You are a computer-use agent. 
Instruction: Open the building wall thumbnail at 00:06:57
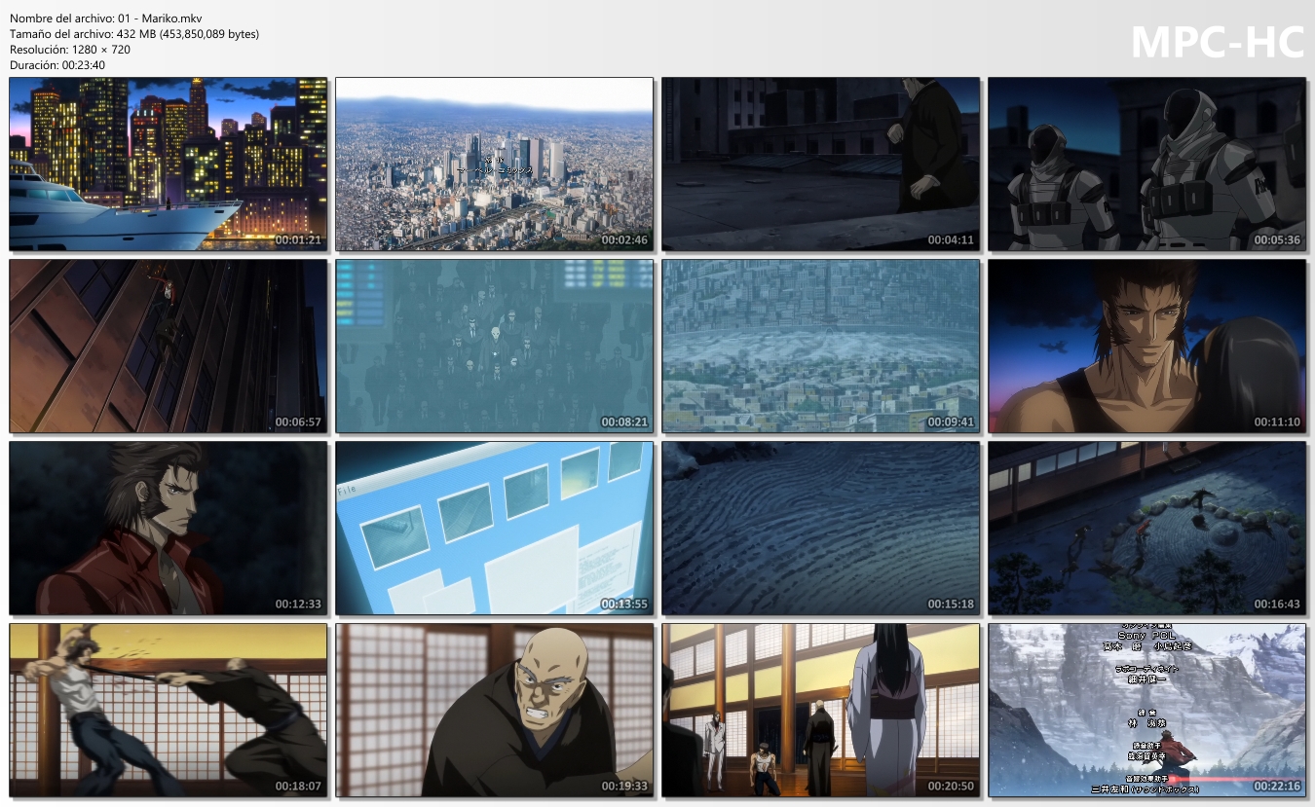click(x=169, y=346)
